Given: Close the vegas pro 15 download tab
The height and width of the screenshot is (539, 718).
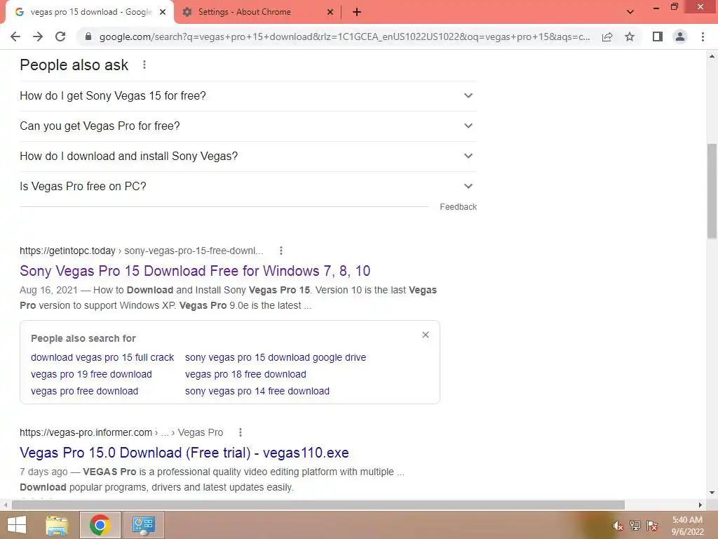Looking at the screenshot, I should pyautogui.click(x=163, y=13).
